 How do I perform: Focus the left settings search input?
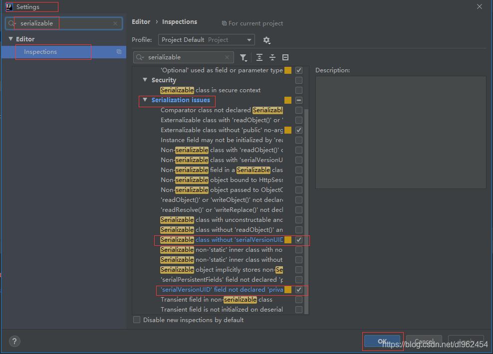[x=64, y=23]
